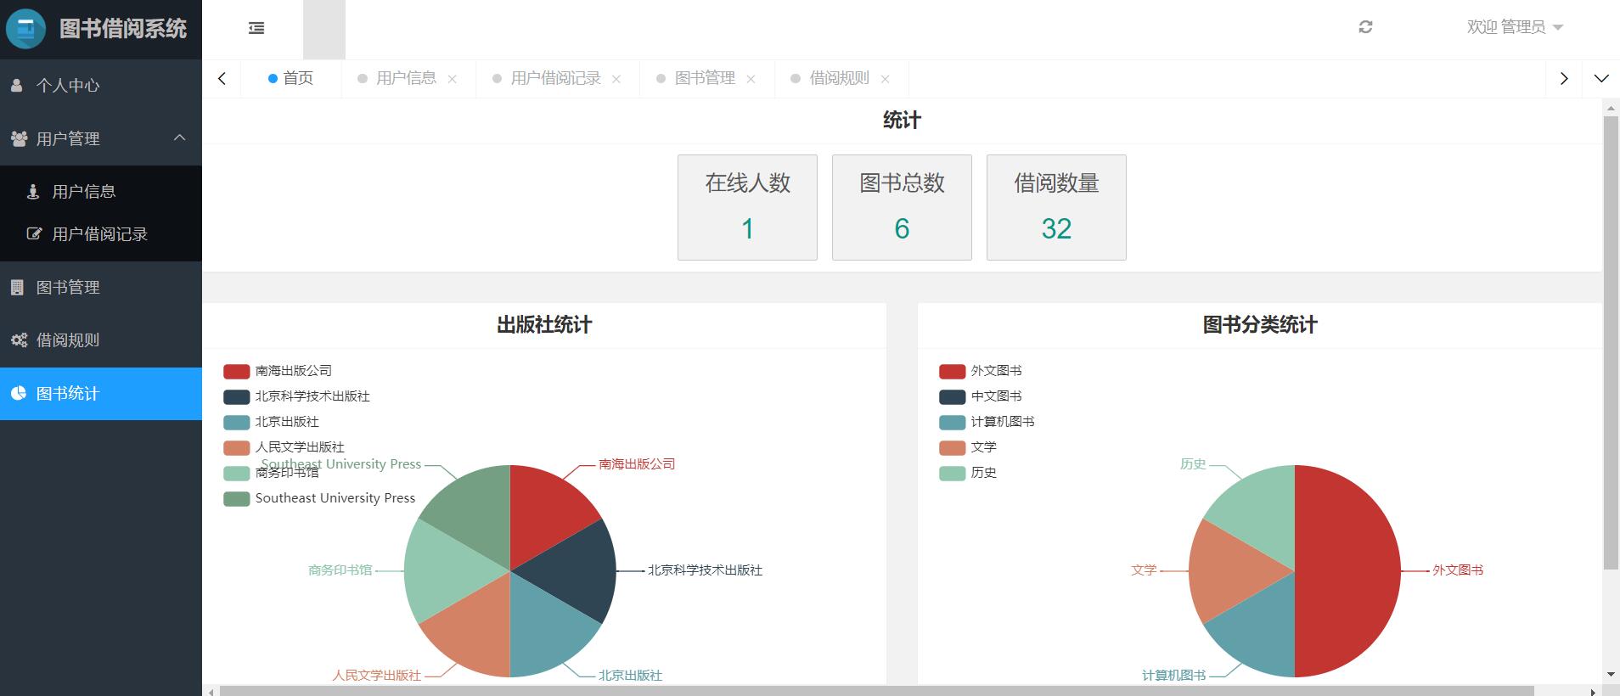The image size is (1620, 696).
Task: Open 用户信息 in the sidebar
Action: tap(101, 191)
